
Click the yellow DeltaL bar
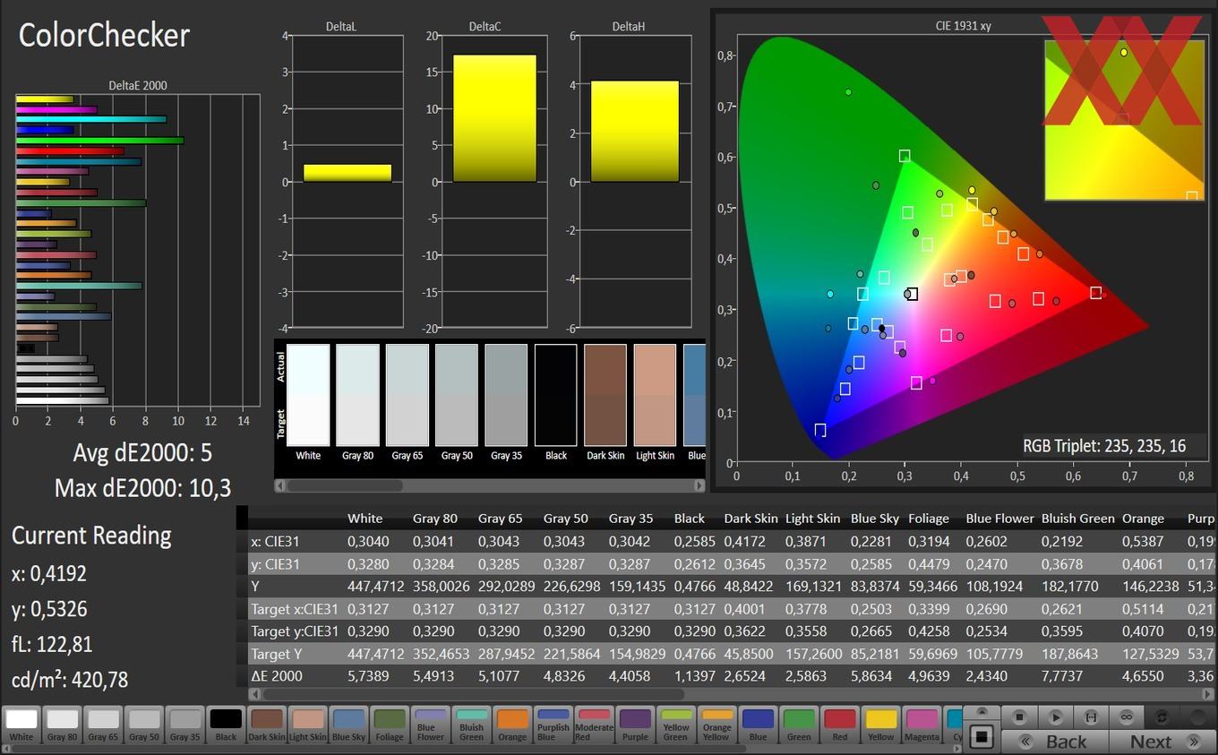347,173
